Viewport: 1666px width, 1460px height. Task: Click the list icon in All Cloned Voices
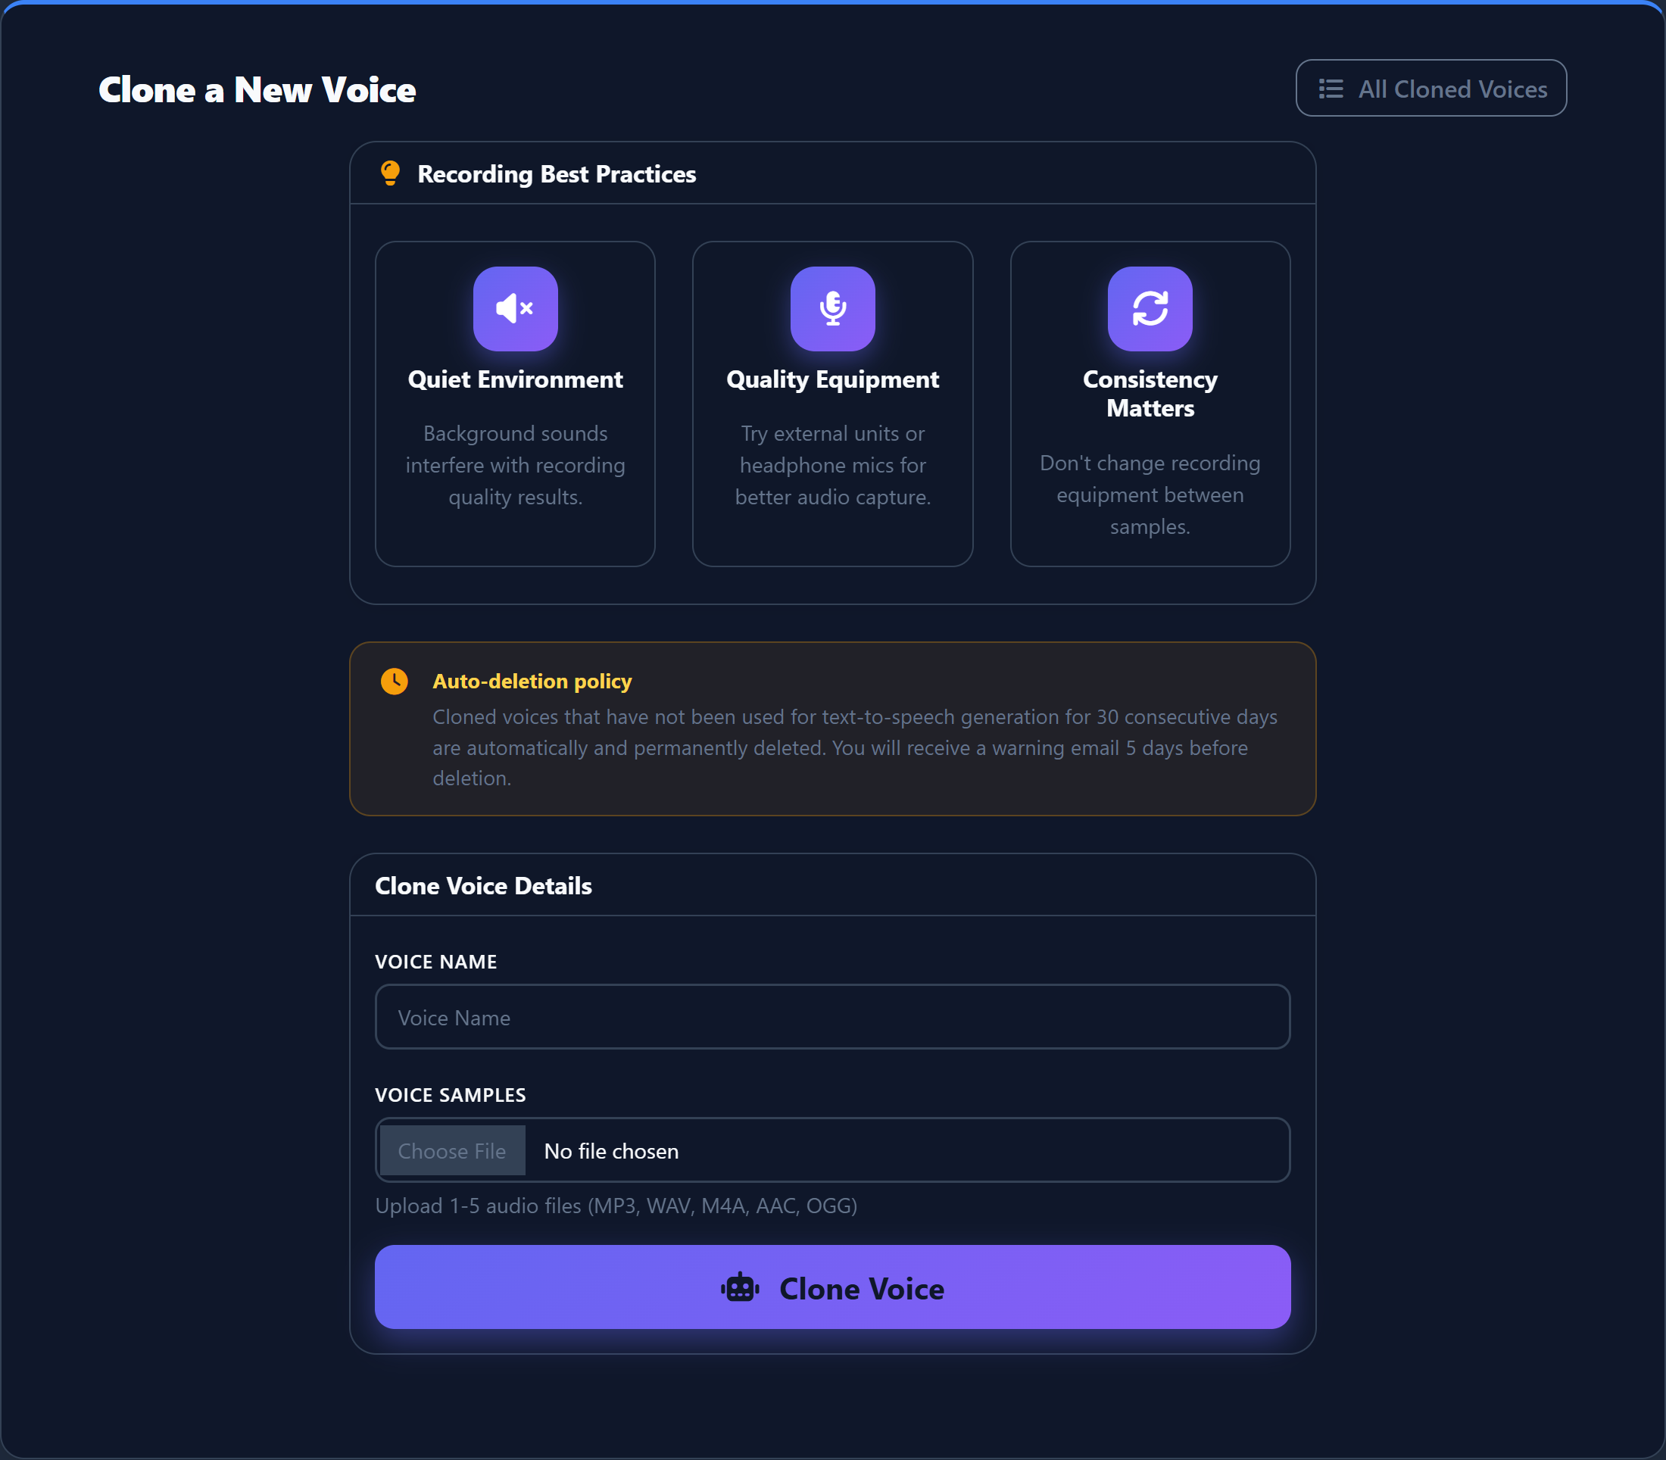tap(1331, 89)
